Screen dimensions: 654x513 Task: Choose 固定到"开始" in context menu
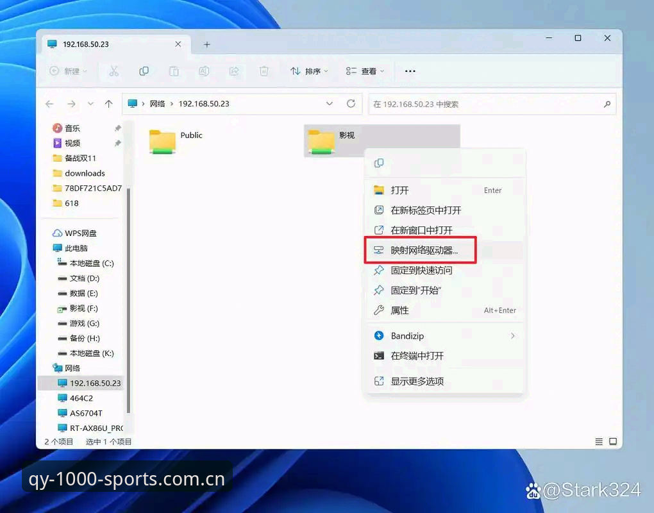[x=444, y=290]
